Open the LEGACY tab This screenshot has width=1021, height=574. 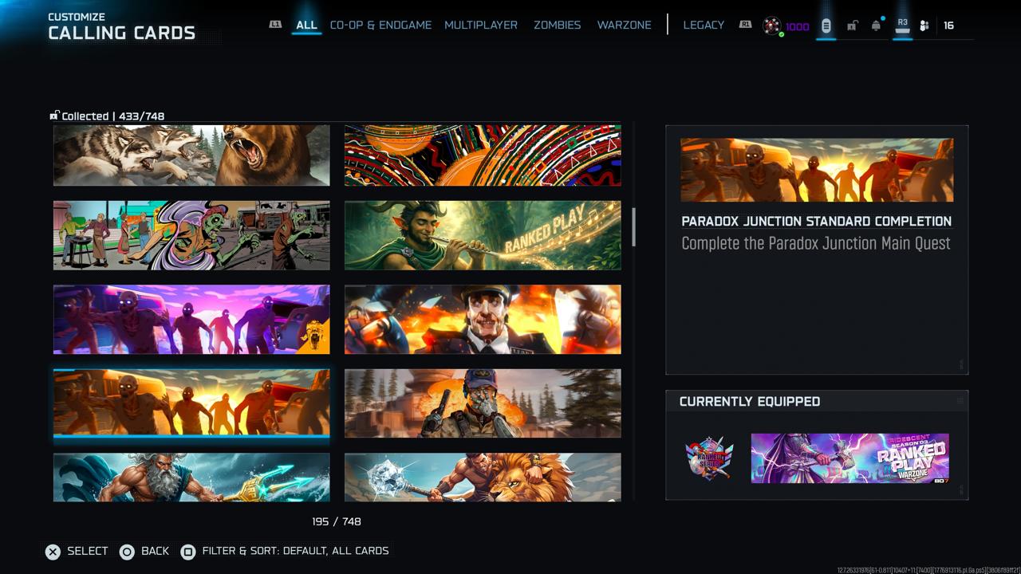pos(704,25)
